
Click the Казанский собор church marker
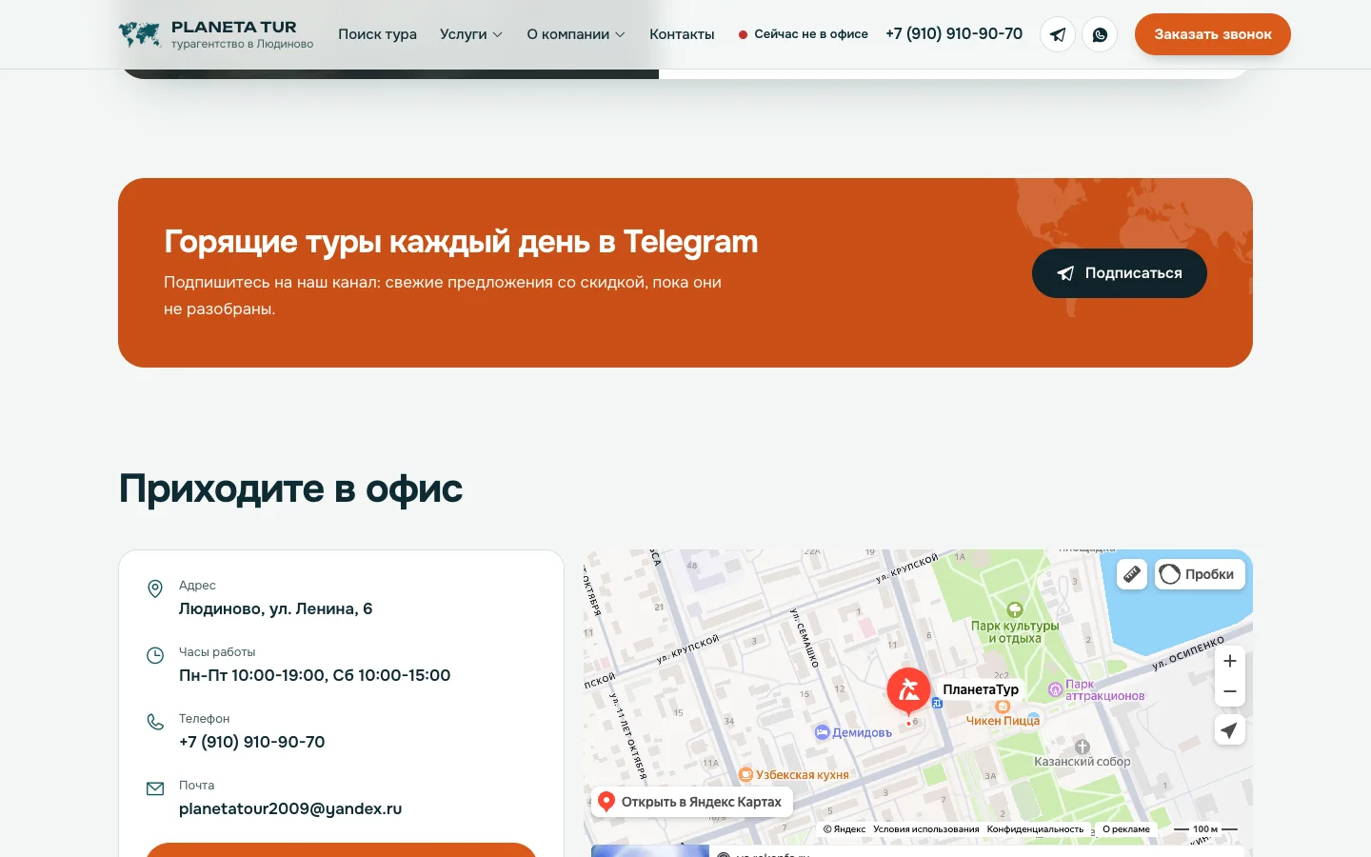(x=1083, y=747)
